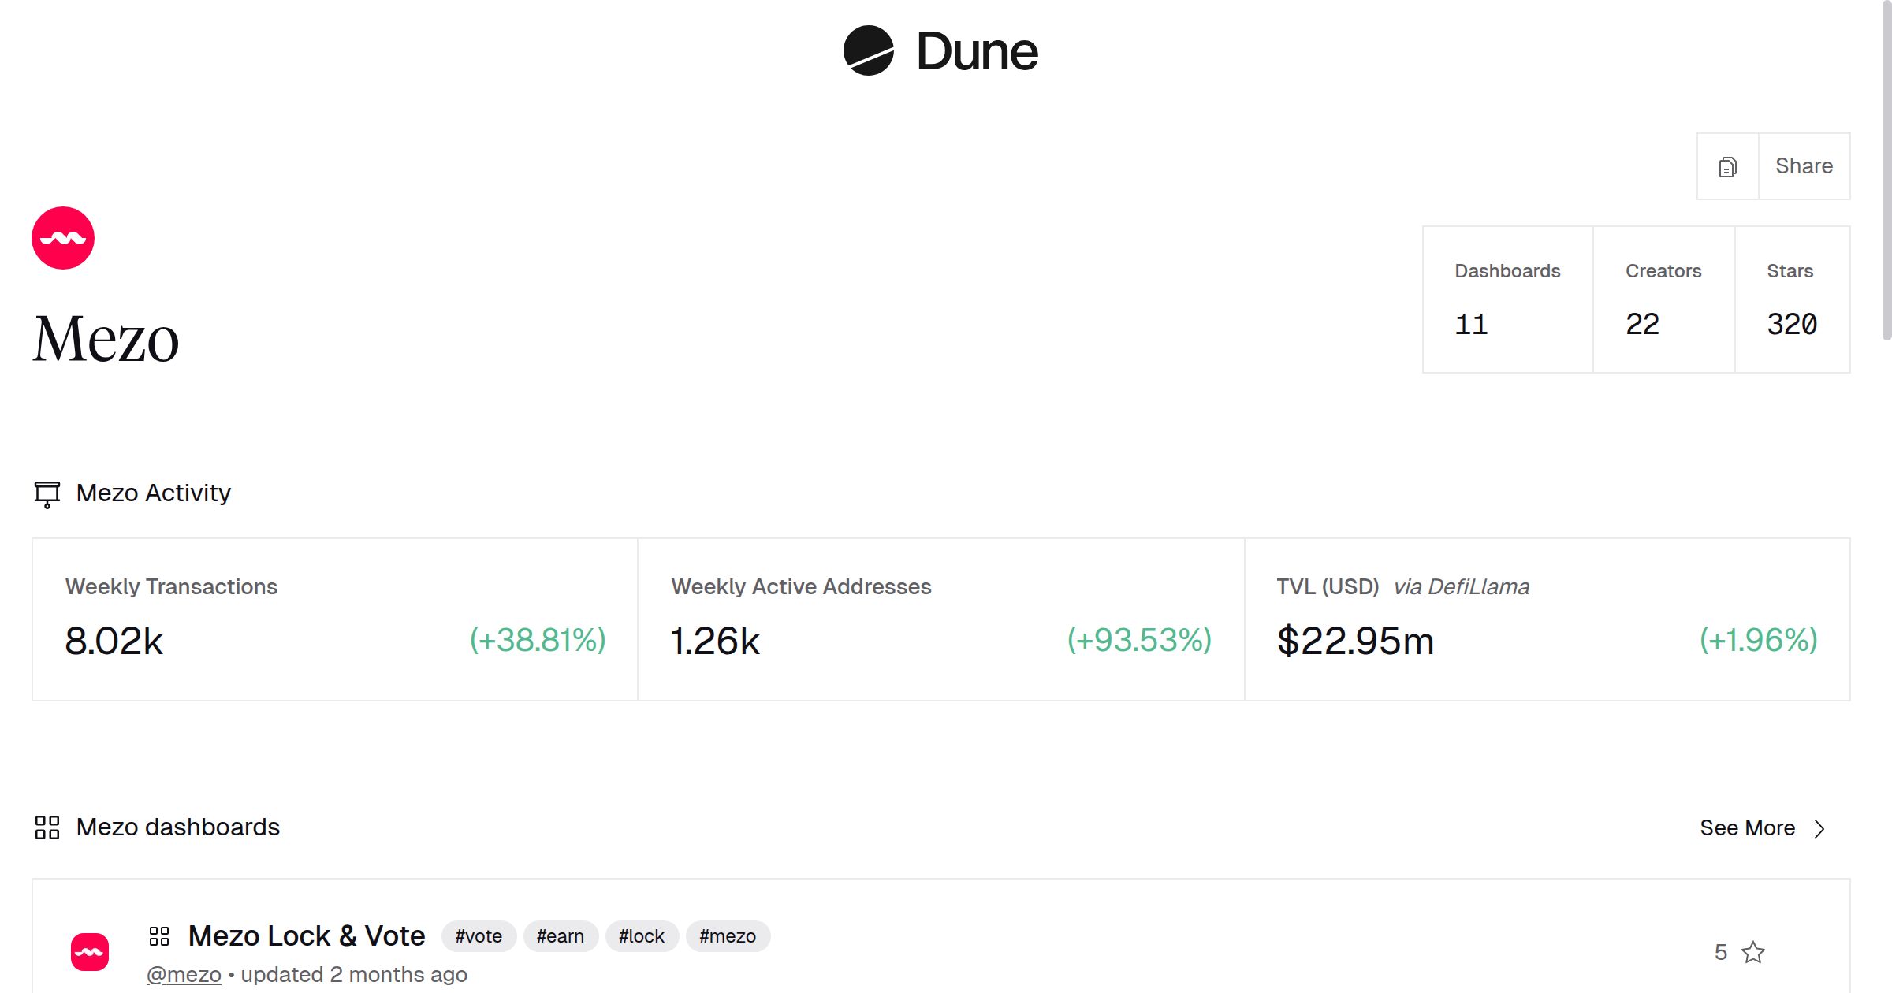Click the Mezo Lock & Vote dashboard icon
Image resolution: width=1892 pixels, height=993 pixels.
pos(159,936)
